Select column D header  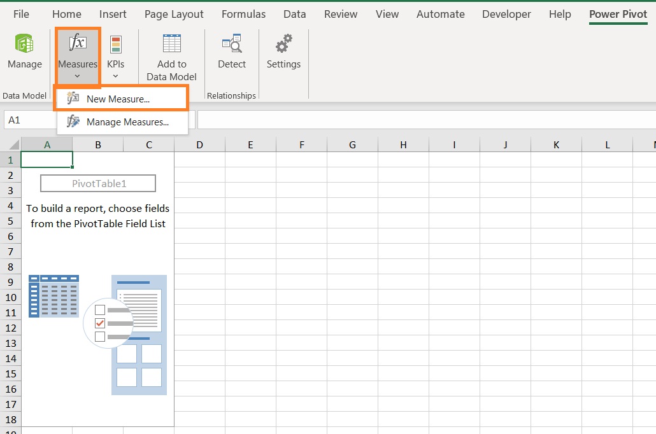[199, 144]
